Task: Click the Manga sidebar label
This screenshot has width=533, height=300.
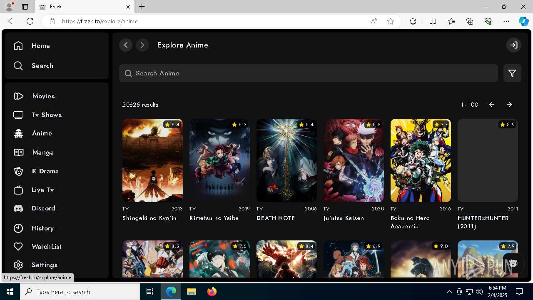Action: pos(43,152)
